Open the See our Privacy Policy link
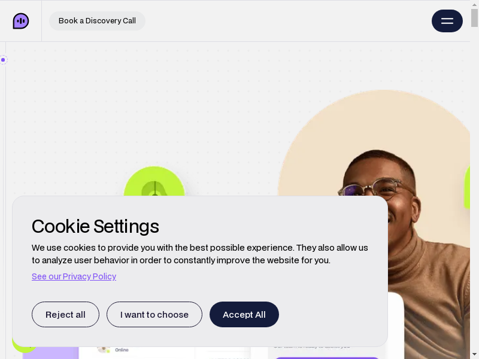The image size is (479, 359). 74,276
